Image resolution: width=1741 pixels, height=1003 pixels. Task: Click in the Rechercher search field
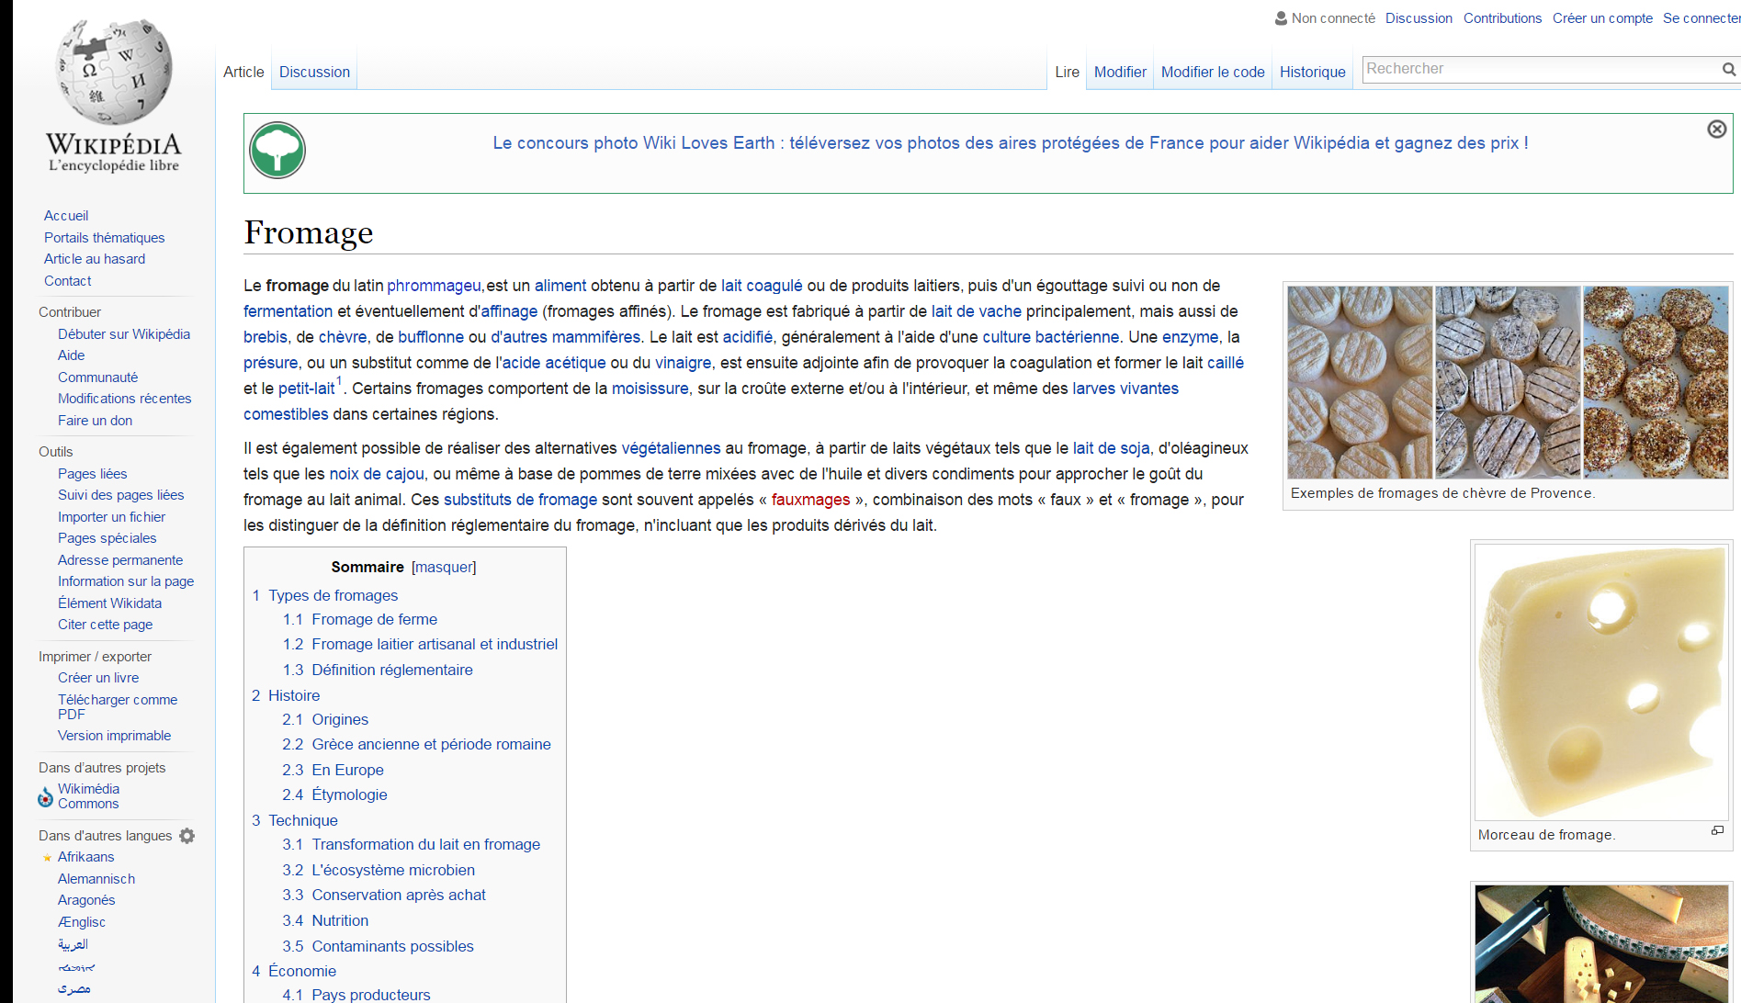(1539, 70)
